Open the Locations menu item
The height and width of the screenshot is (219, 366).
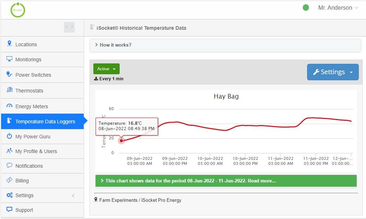coord(42,44)
